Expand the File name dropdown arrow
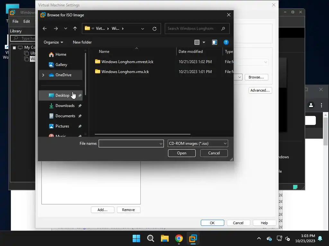This screenshot has width=329, height=246. [x=161, y=143]
